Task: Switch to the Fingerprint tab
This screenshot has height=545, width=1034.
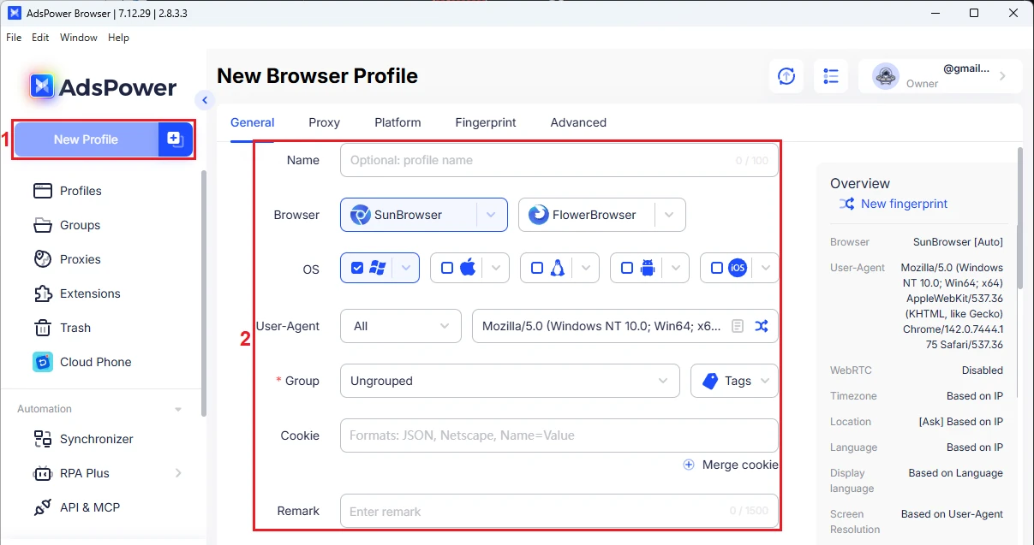Action: click(485, 122)
